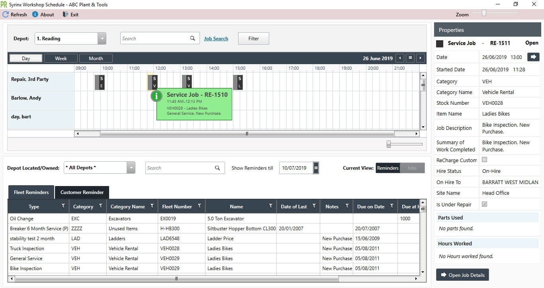Click the schedule horizontal scrollbar
The image size is (544, 288).
[x=247, y=134]
